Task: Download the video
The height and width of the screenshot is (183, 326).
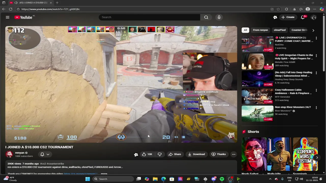Action: pos(196,154)
